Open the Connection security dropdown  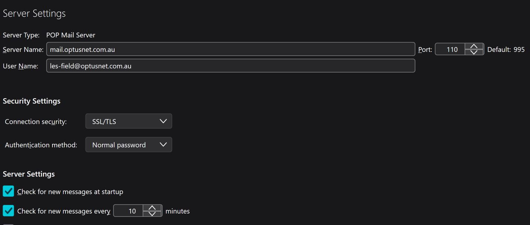(x=128, y=121)
